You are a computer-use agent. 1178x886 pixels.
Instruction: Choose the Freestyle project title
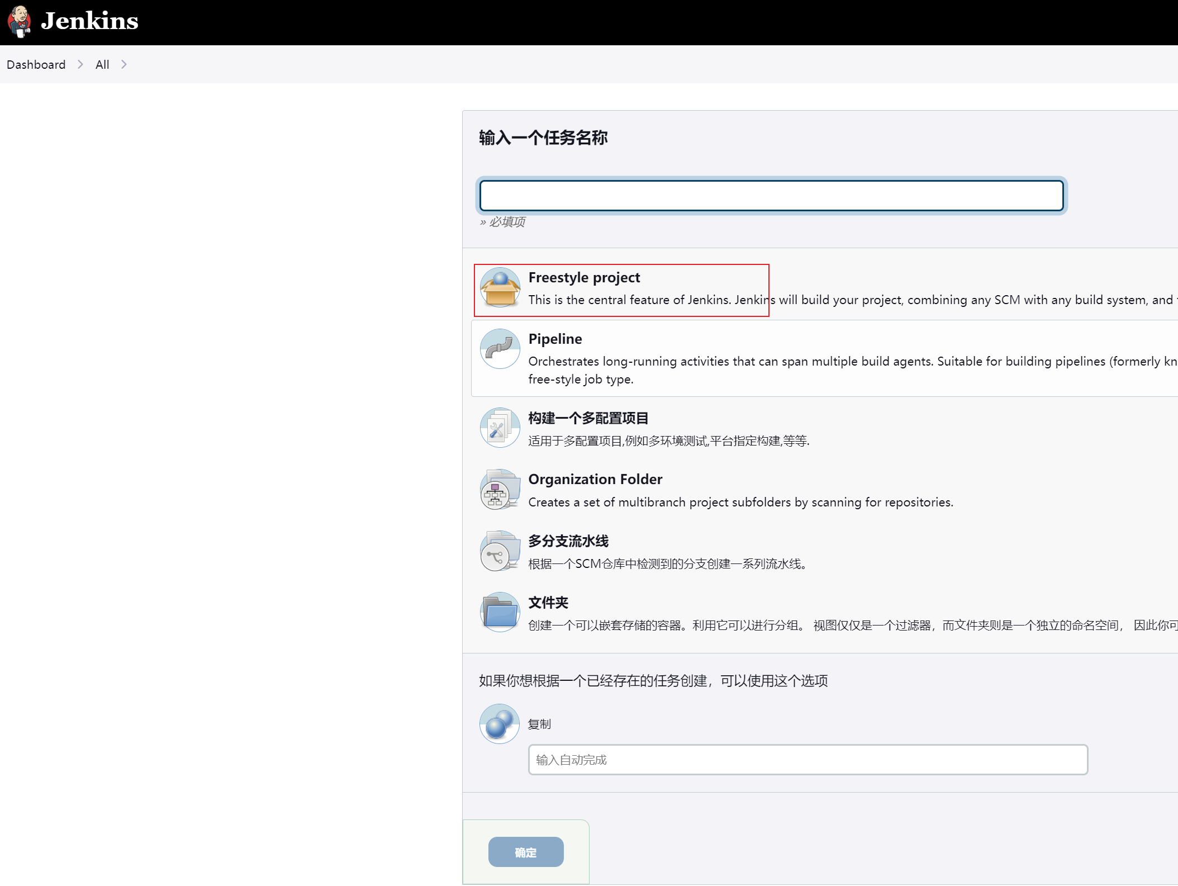point(584,277)
